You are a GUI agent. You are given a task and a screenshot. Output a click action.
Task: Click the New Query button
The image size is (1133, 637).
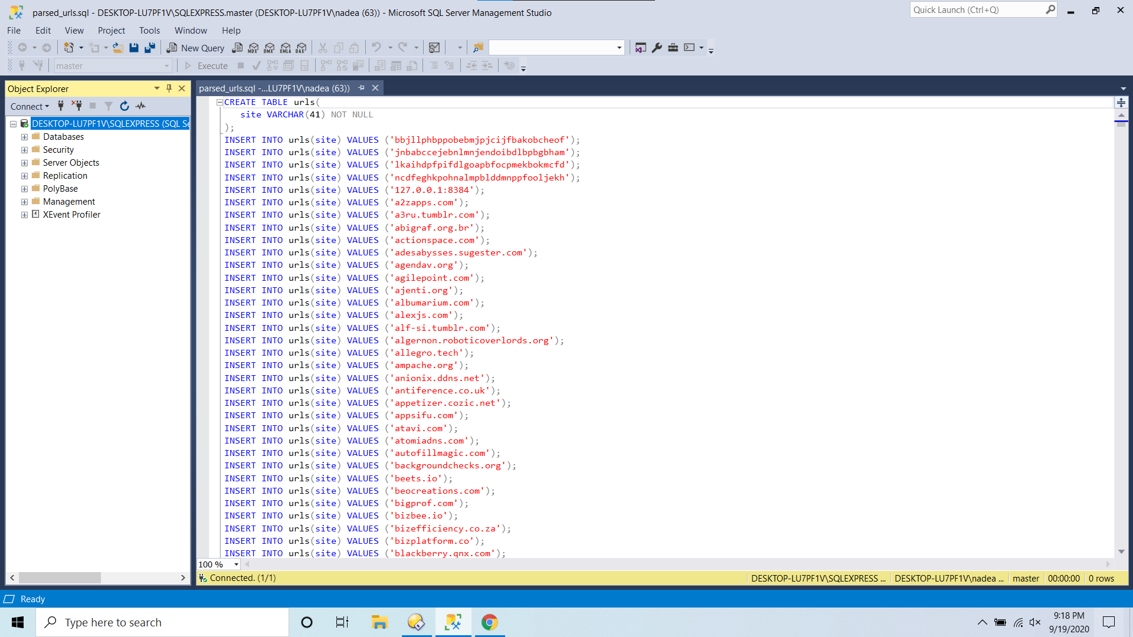(195, 48)
